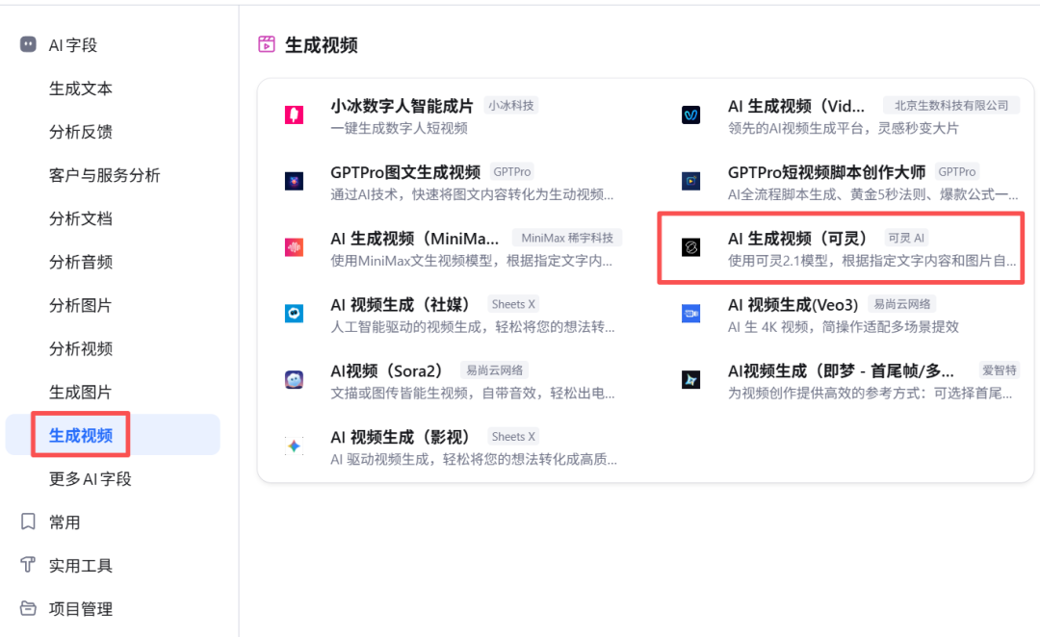
Task: Select the 可灵 AI 生成视频 icon
Action: (x=690, y=245)
